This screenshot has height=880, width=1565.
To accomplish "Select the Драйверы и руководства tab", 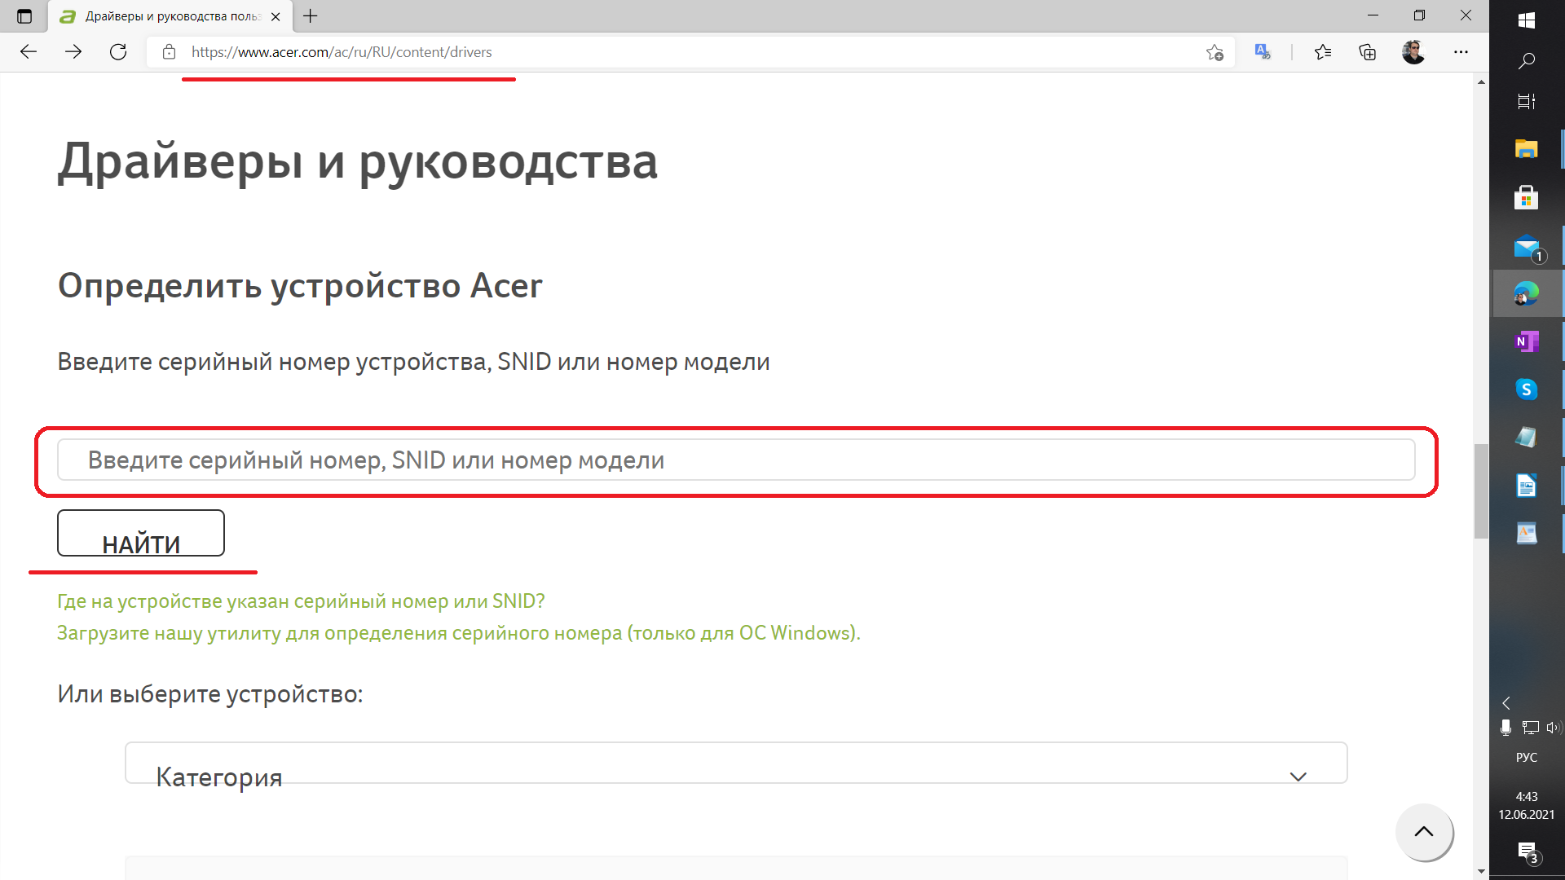I will tap(170, 16).
